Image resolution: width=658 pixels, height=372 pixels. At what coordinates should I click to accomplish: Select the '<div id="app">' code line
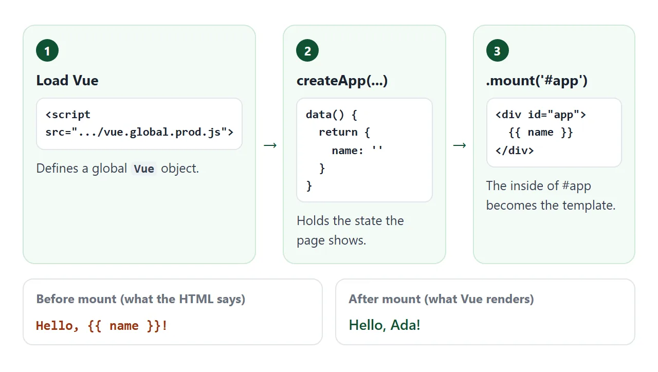pos(541,115)
